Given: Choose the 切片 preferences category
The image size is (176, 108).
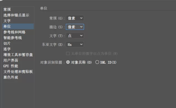Looking at the screenshot, I should 18,44.
